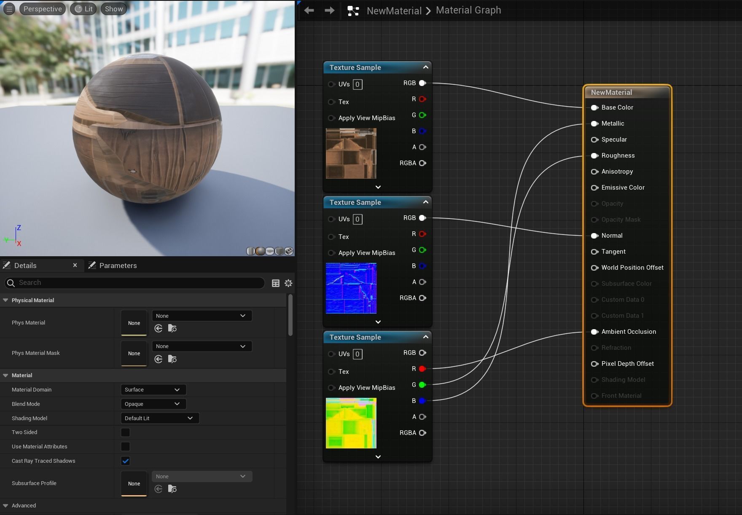Select the yellow-green packed texture thumbnail

[x=351, y=423]
